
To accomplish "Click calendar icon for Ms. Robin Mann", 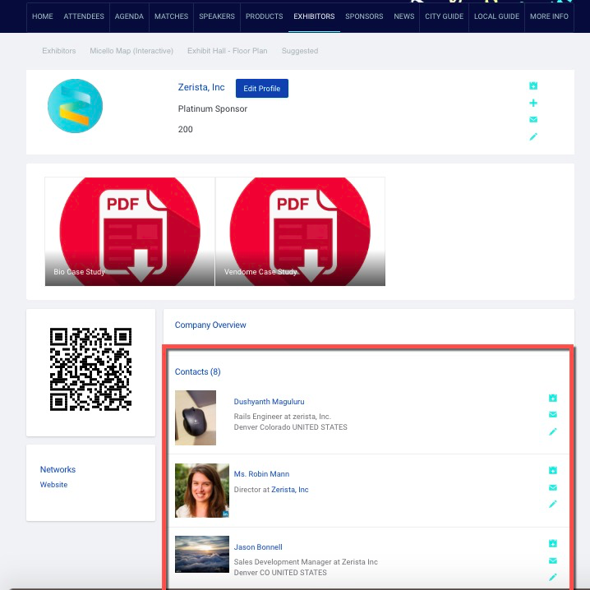I will click(x=553, y=470).
